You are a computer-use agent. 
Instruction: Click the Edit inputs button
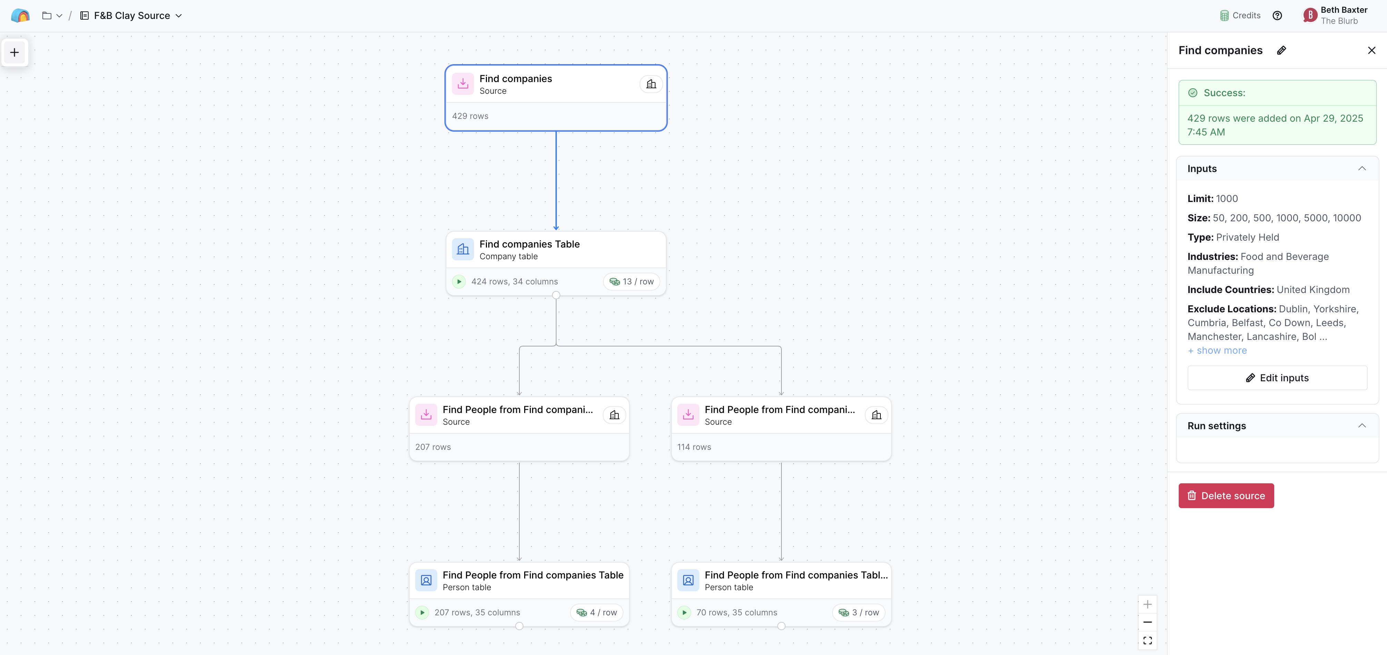(1277, 378)
